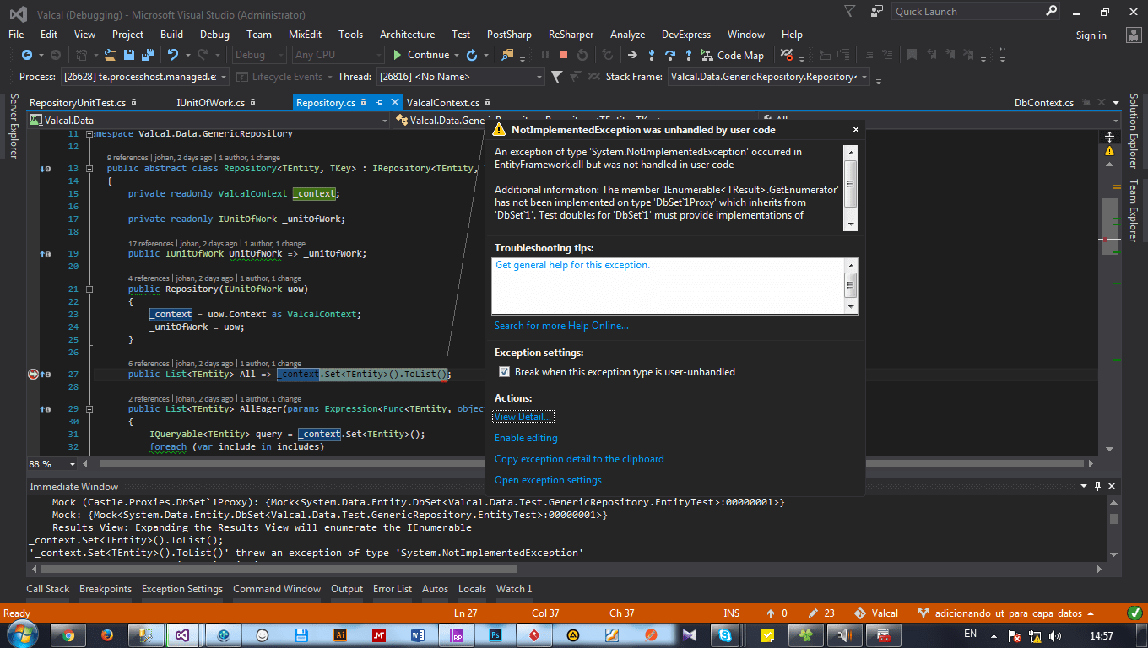This screenshot has width=1148, height=648.
Task: Click the Step Into icon
Action: coord(651,55)
